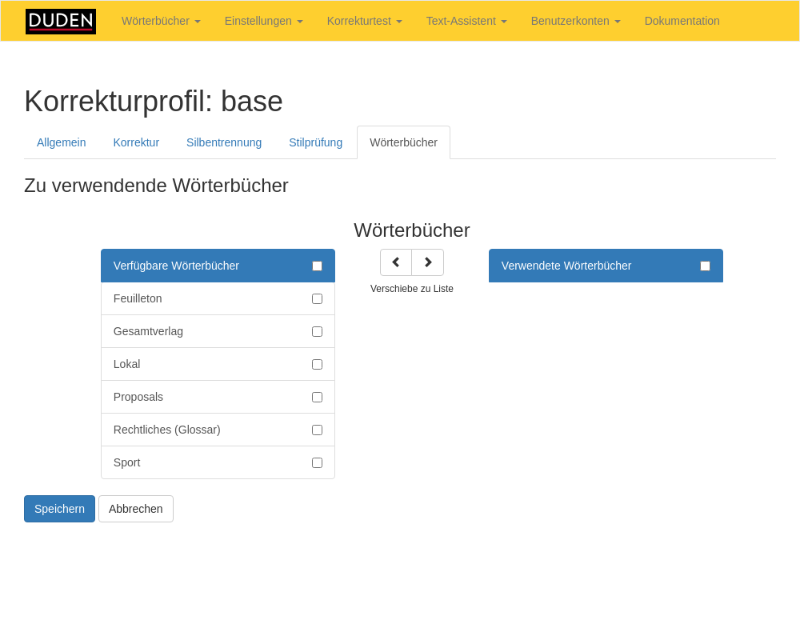Image resolution: width=800 pixels, height=640 pixels.
Task: Toggle the Sport dictionary checkbox
Action: click(x=317, y=462)
